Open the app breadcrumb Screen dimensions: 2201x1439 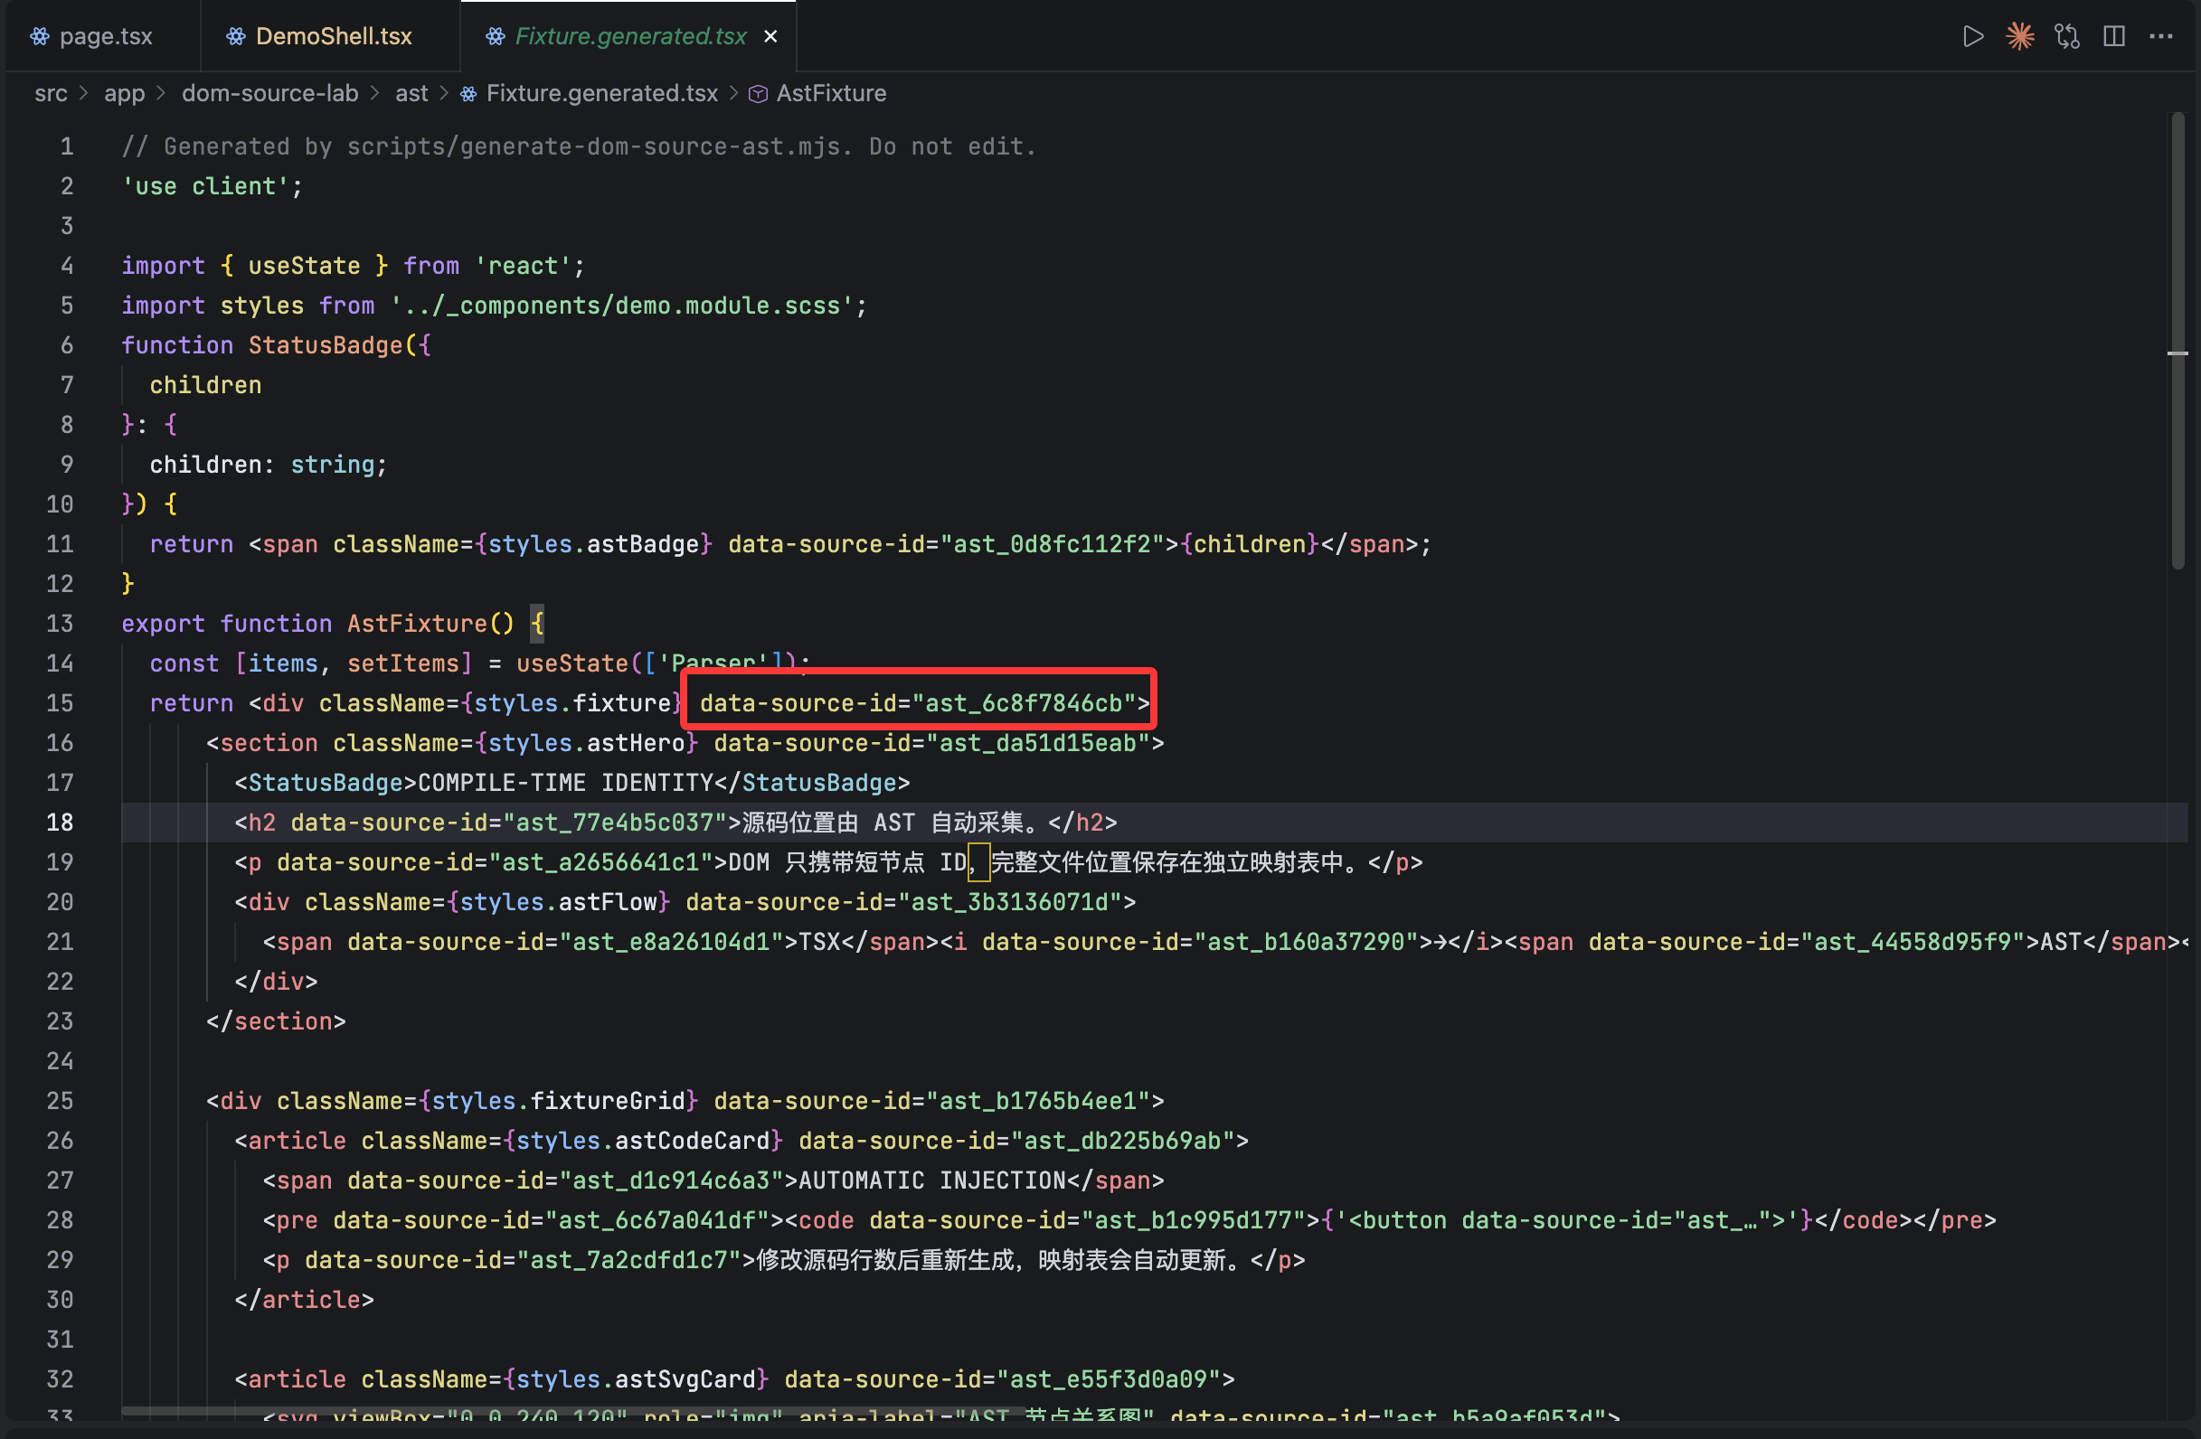(x=124, y=93)
